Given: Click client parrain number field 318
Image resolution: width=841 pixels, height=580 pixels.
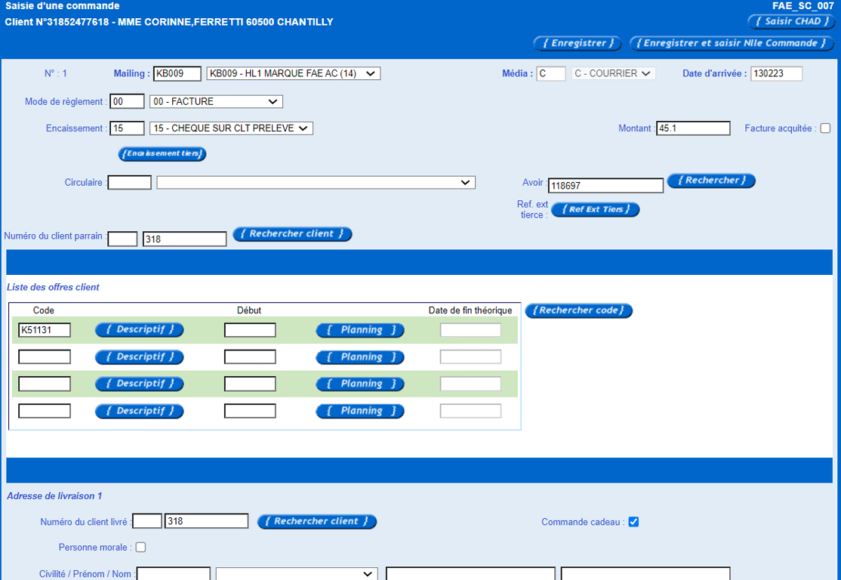Looking at the screenshot, I should [184, 239].
